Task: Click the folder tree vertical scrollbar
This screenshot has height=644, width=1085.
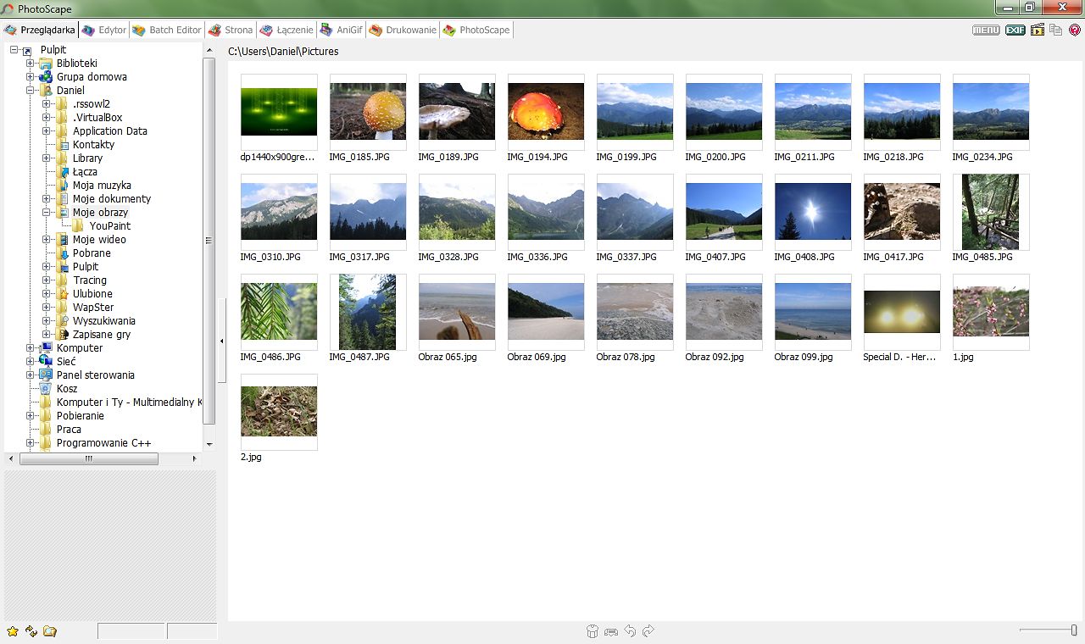Action: 209,241
